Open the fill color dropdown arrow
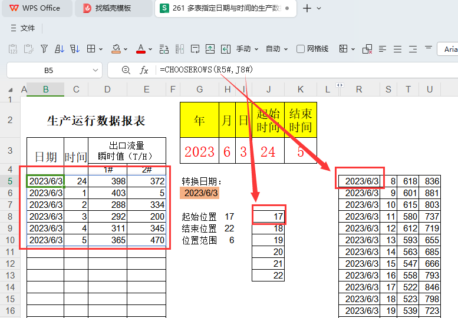This screenshot has height=318, width=458. (x=126, y=49)
